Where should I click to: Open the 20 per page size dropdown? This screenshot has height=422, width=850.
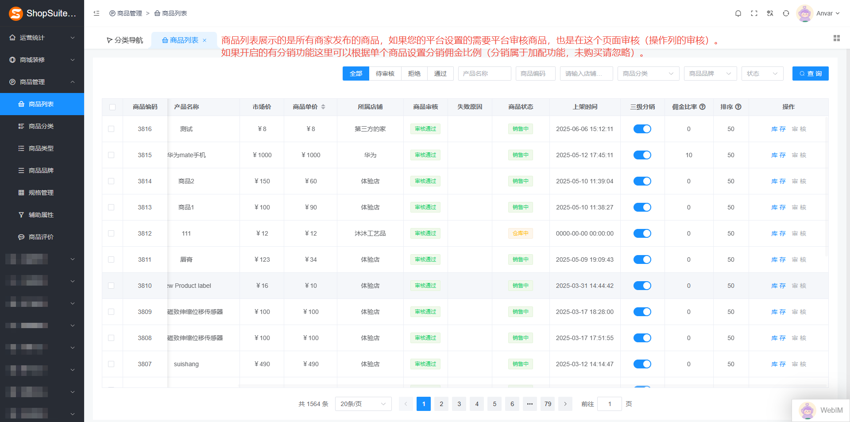pyautogui.click(x=363, y=404)
